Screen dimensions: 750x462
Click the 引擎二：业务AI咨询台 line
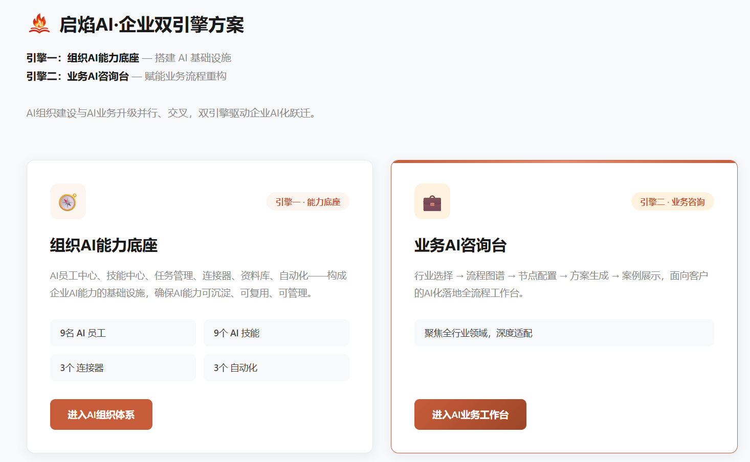pyautogui.click(x=126, y=76)
